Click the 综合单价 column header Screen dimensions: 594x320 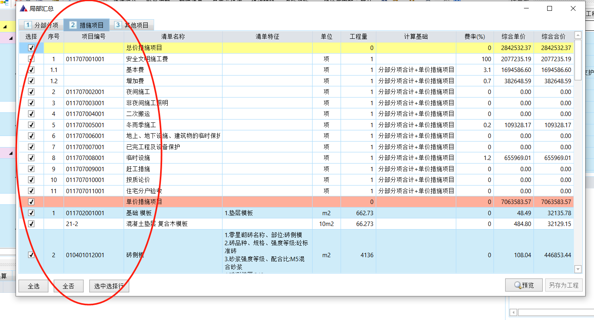[x=514, y=37]
